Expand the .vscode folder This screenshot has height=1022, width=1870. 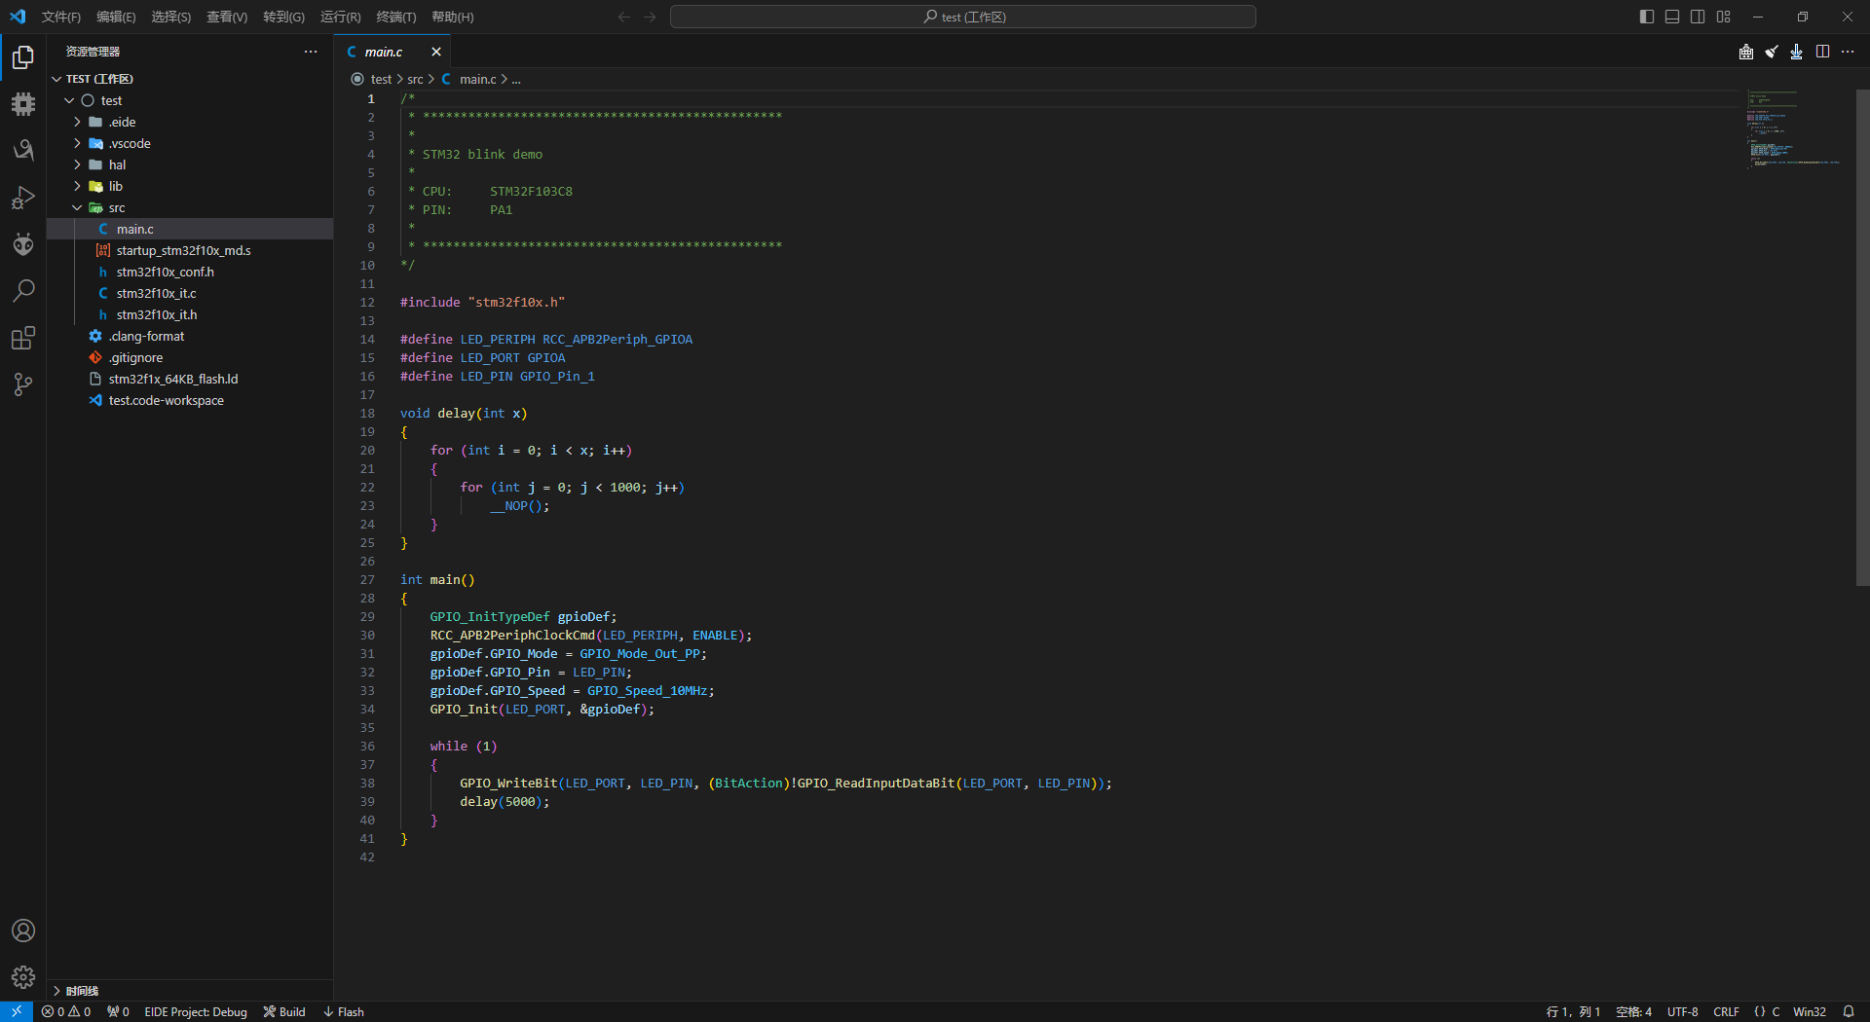click(x=190, y=143)
